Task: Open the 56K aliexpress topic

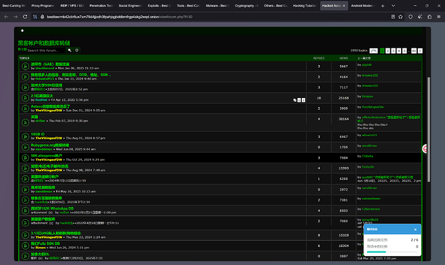Action: coord(46,155)
